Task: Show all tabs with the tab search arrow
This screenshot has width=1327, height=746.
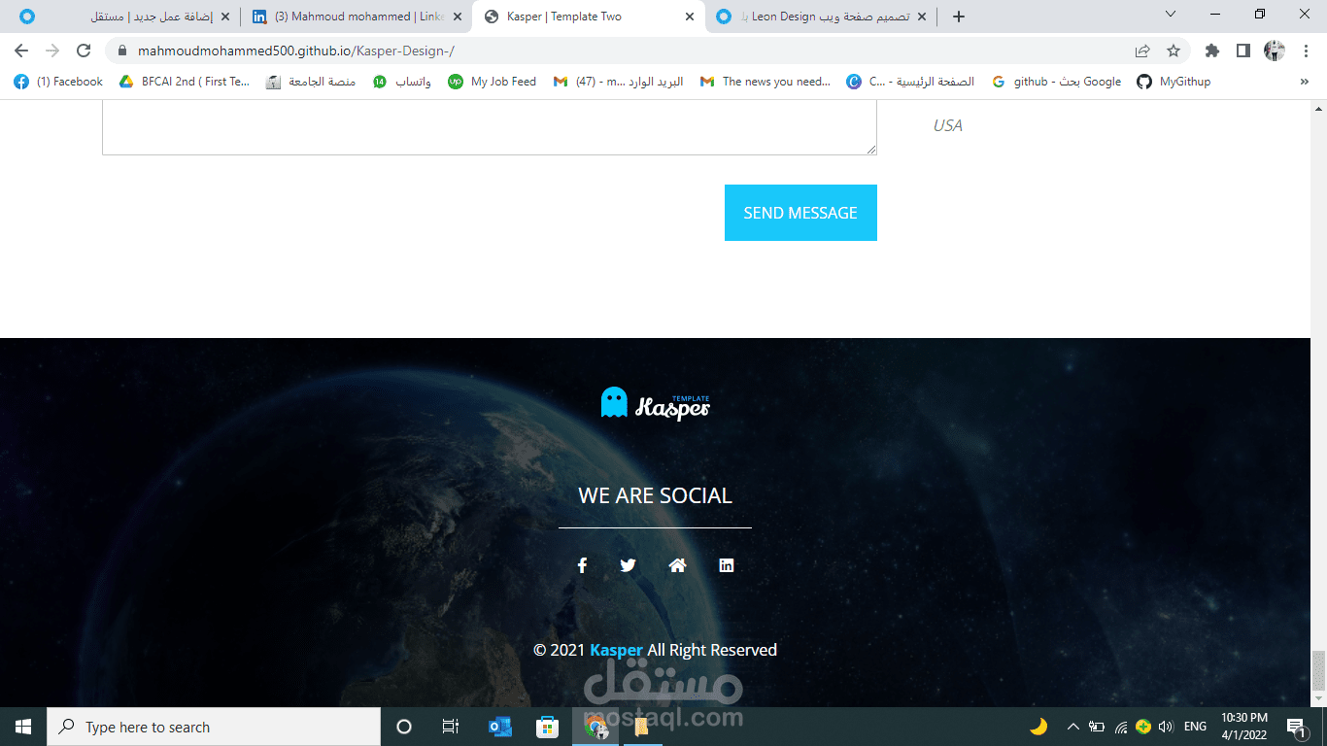Action: (x=1171, y=15)
